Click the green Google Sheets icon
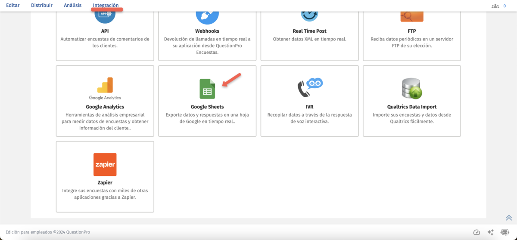 [x=207, y=89]
